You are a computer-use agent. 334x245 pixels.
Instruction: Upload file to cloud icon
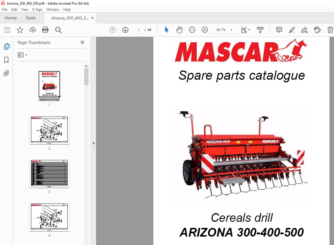pyautogui.click(x=33, y=30)
